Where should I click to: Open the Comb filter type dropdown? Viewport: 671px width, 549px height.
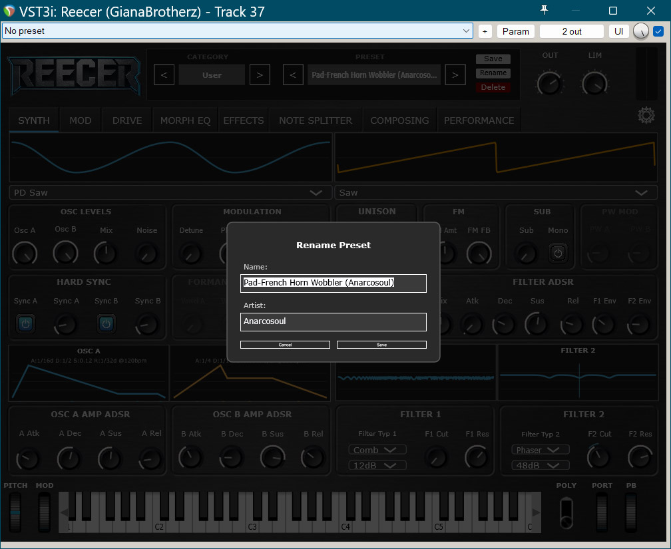[x=377, y=450]
